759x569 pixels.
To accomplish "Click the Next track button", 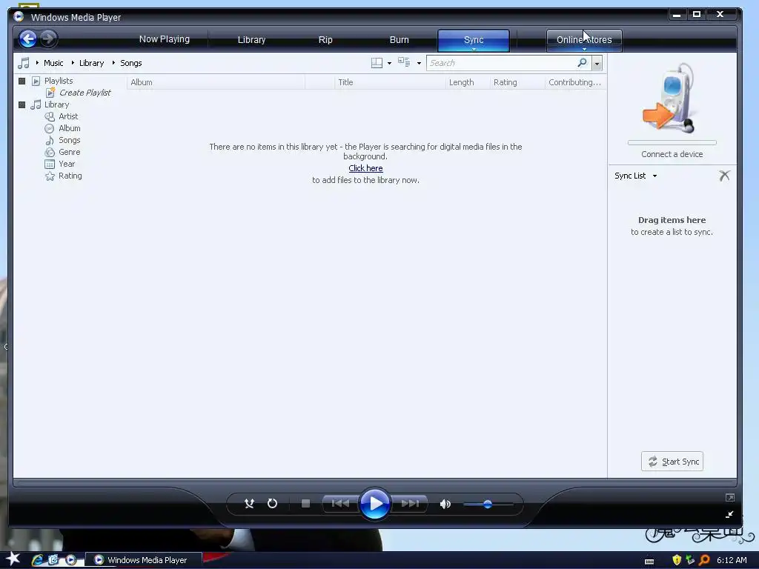I will click(409, 504).
